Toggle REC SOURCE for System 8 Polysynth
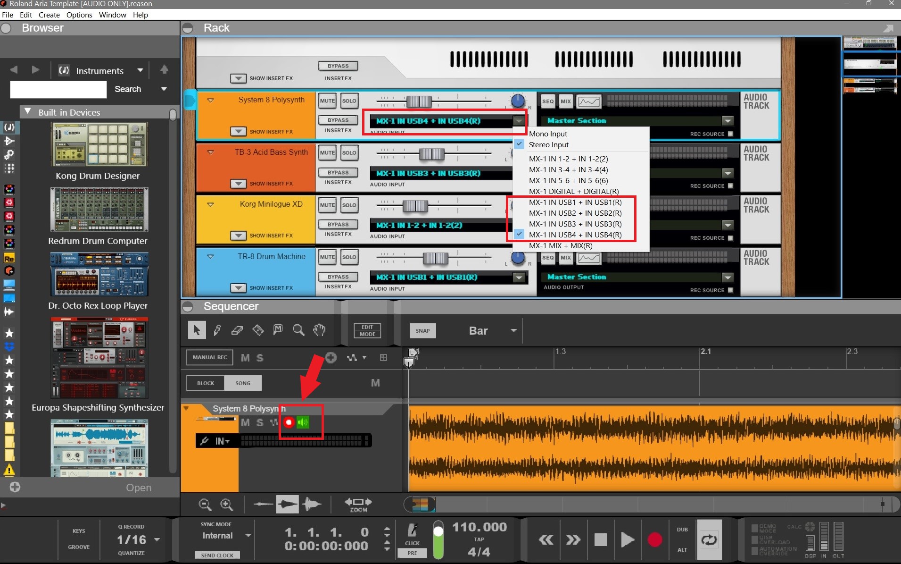 click(730, 134)
